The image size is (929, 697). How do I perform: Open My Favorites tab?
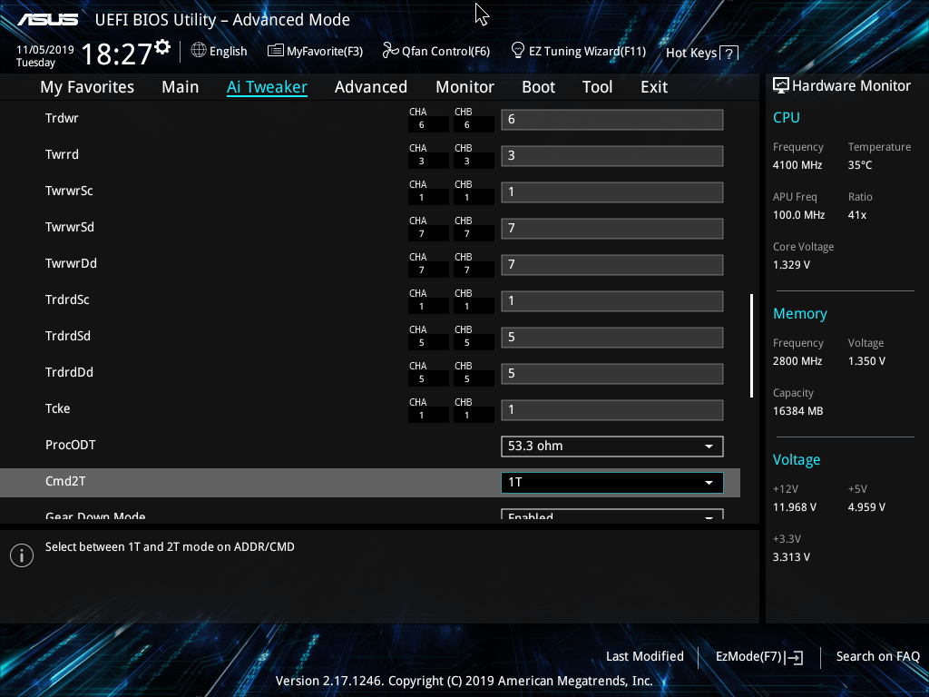pos(87,87)
